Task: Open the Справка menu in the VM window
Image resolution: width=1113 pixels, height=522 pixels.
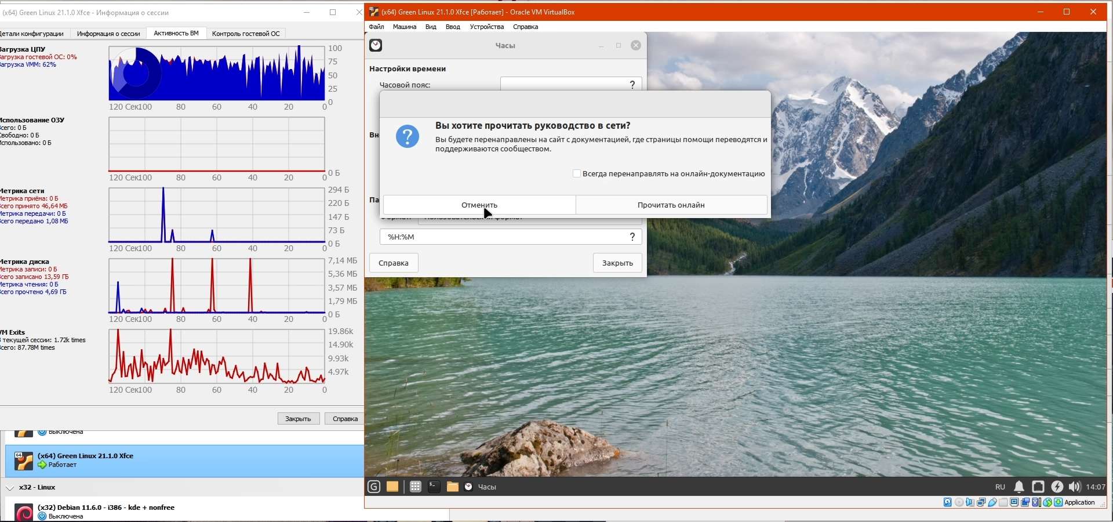Action: [x=525, y=27]
